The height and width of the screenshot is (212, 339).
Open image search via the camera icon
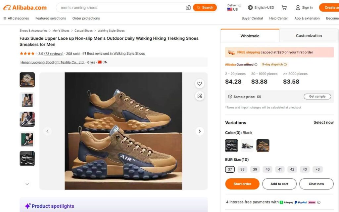pyautogui.click(x=188, y=7)
